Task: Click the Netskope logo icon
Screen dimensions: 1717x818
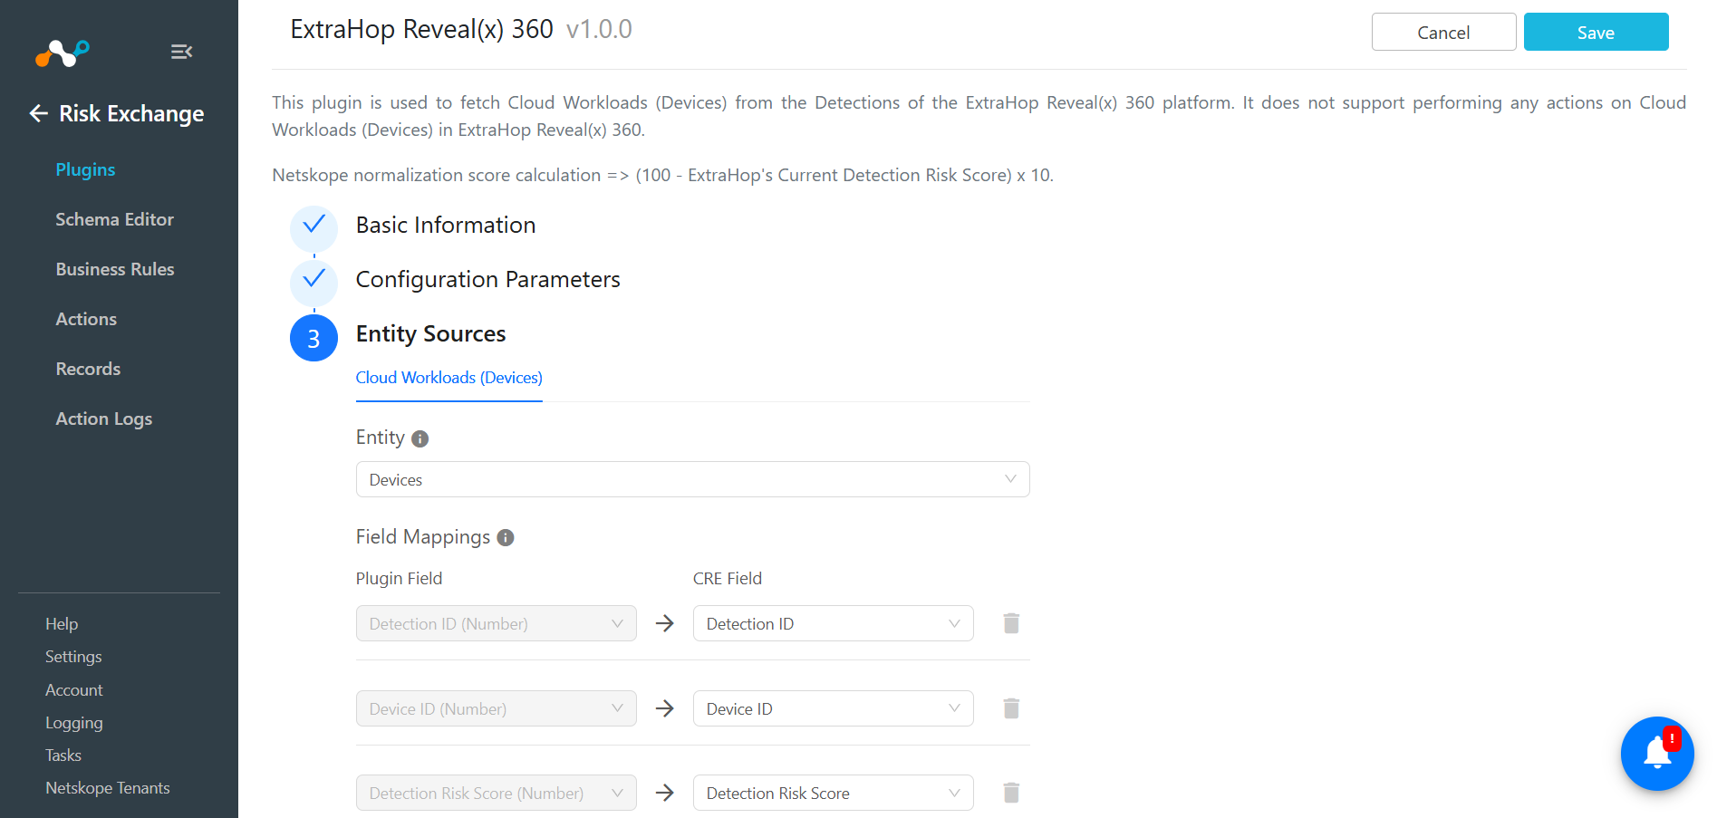Action: [x=62, y=53]
